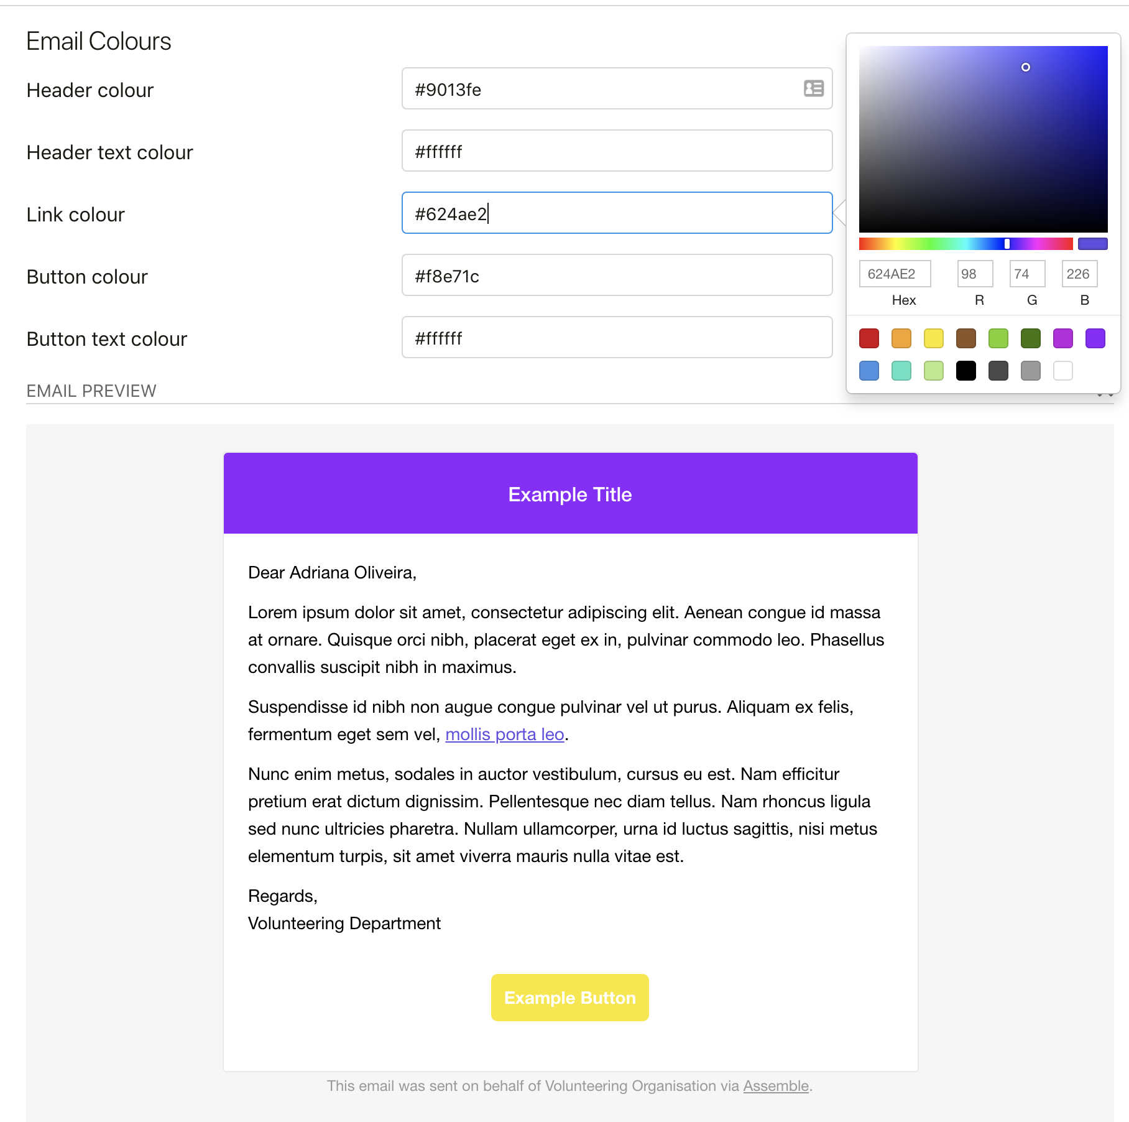Screen dimensions: 1129x1122
Task: Choose the yellow preset swatch
Action: pos(934,338)
